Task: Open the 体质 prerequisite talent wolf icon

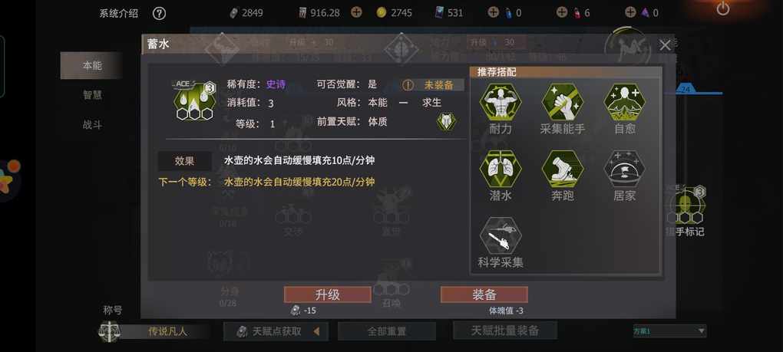Action: pos(446,122)
